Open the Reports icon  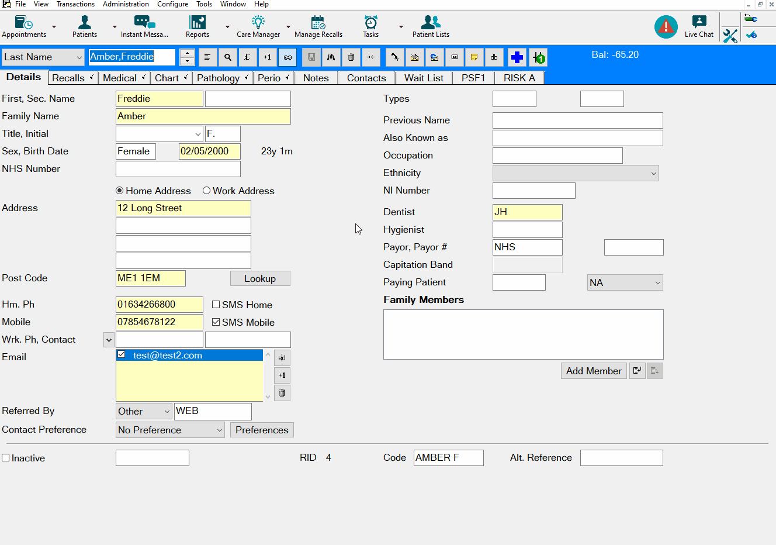click(198, 26)
